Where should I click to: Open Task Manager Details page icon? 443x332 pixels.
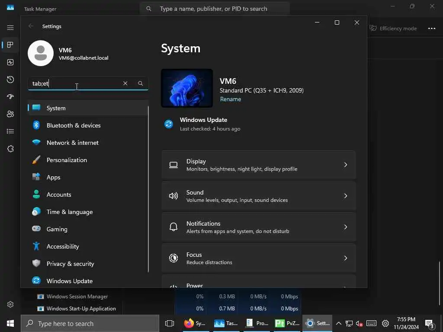pyautogui.click(x=10, y=131)
